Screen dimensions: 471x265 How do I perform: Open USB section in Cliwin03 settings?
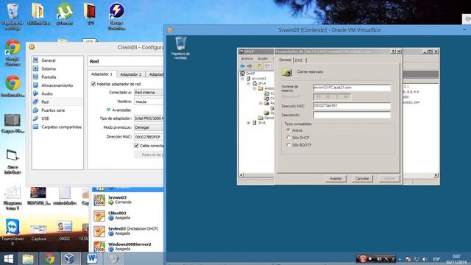[45, 119]
